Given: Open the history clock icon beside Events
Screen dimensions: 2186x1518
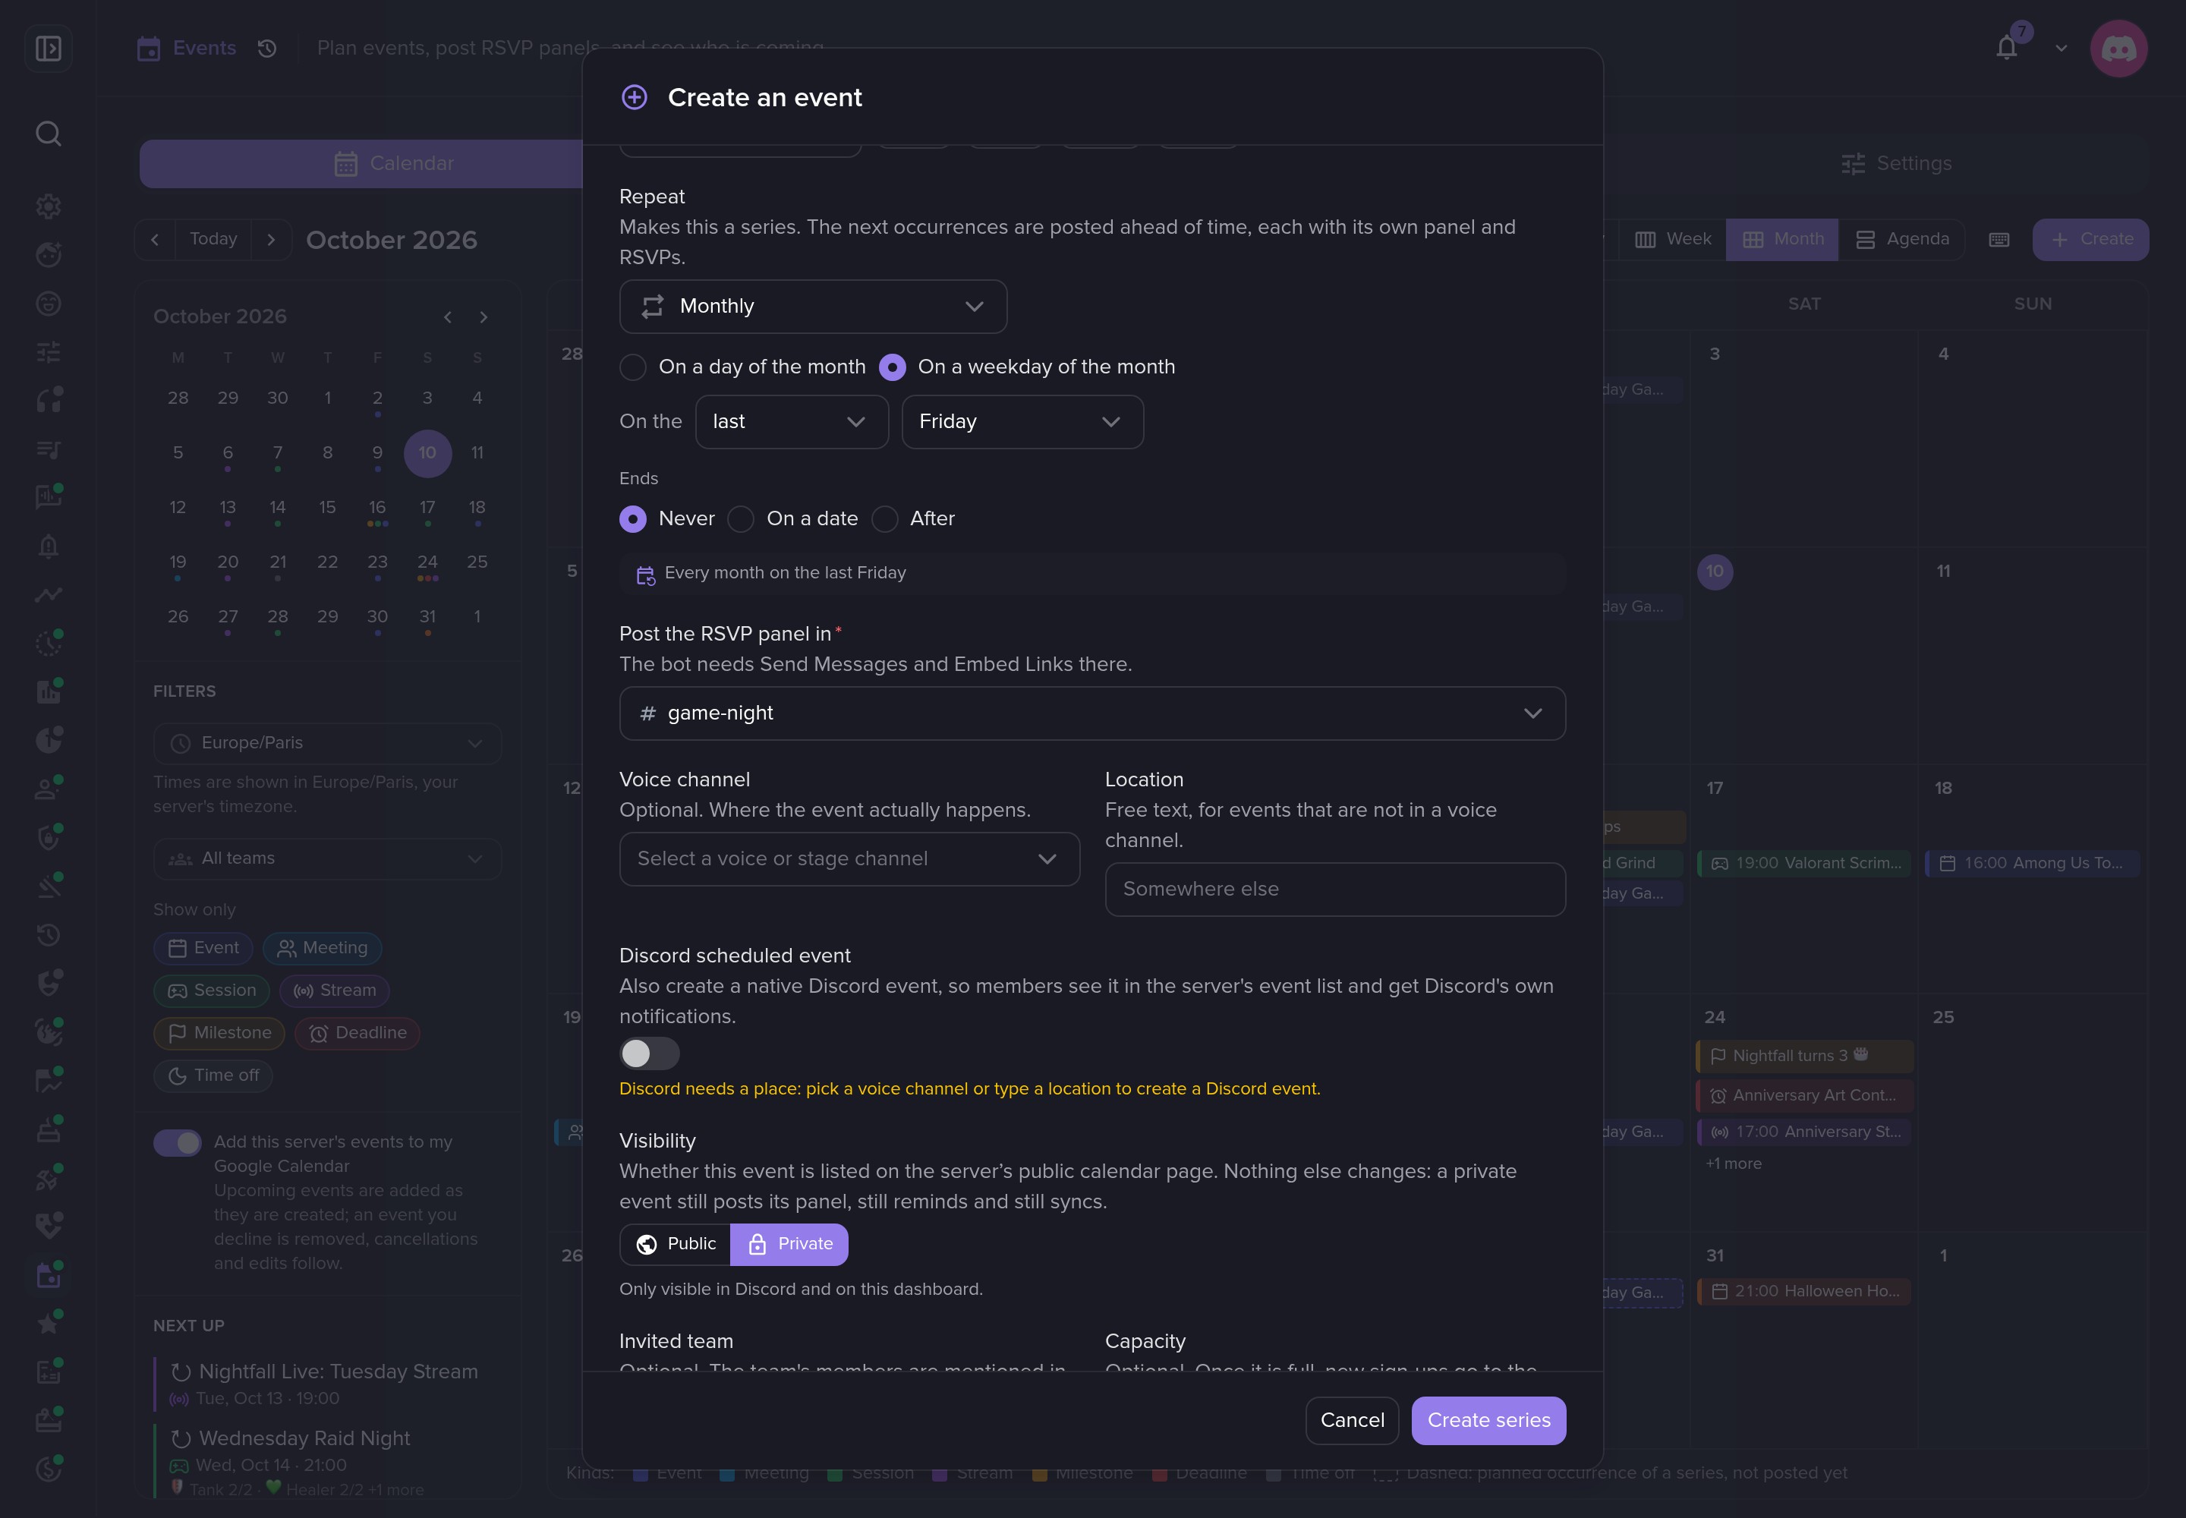Looking at the screenshot, I should tap(267, 48).
